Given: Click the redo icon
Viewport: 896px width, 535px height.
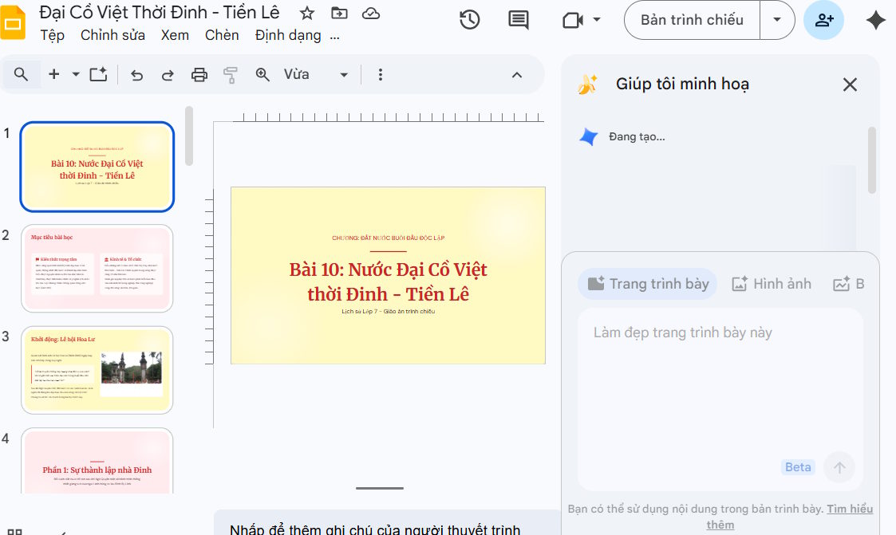Looking at the screenshot, I should (x=167, y=74).
